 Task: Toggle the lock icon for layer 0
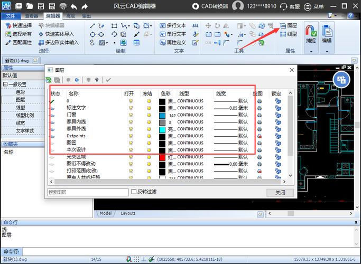pyautogui.click(x=277, y=101)
